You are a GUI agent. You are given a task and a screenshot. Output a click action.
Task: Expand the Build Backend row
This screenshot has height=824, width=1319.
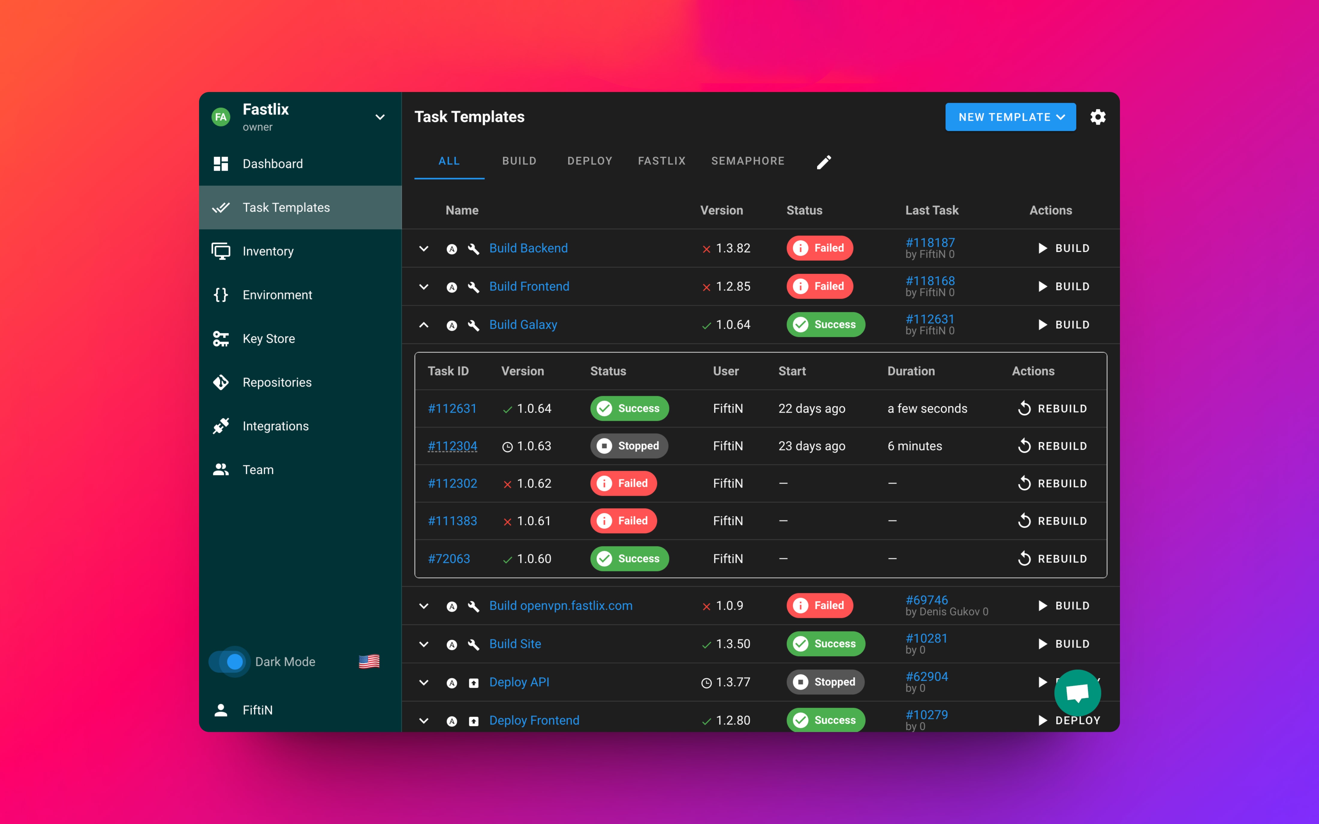pyautogui.click(x=424, y=248)
